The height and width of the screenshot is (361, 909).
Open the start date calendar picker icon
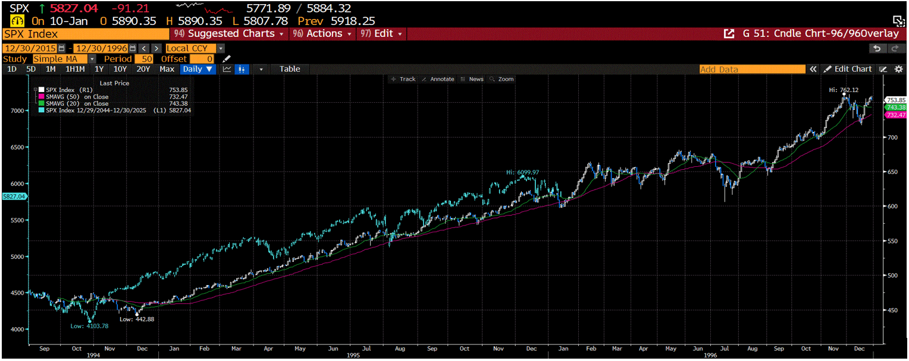[x=61, y=48]
